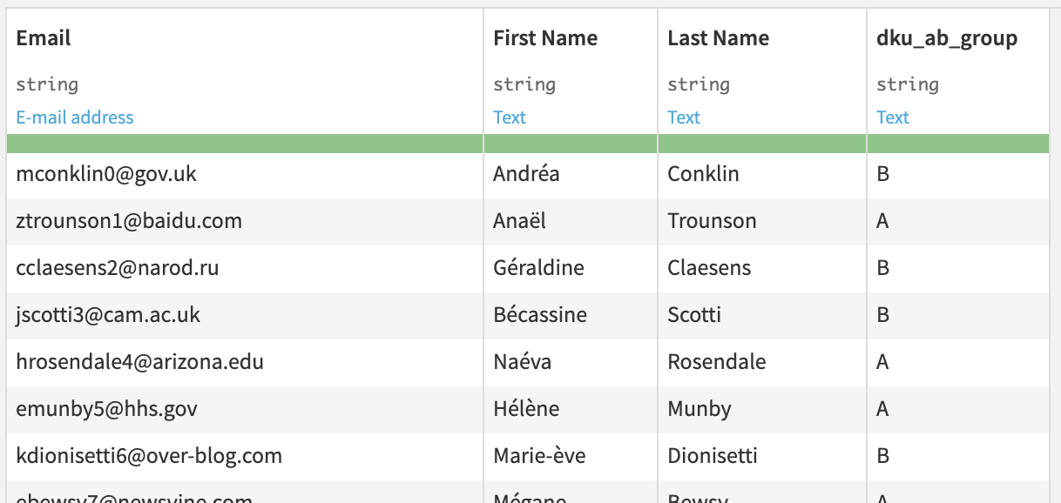Click Text meaning under dku_ab_group
The width and height of the screenshot is (1061, 503).
(893, 117)
